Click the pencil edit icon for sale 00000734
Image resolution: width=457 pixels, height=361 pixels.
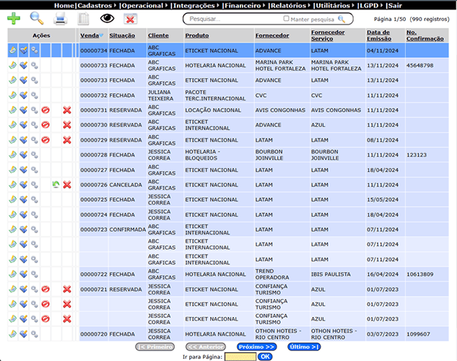point(12,51)
